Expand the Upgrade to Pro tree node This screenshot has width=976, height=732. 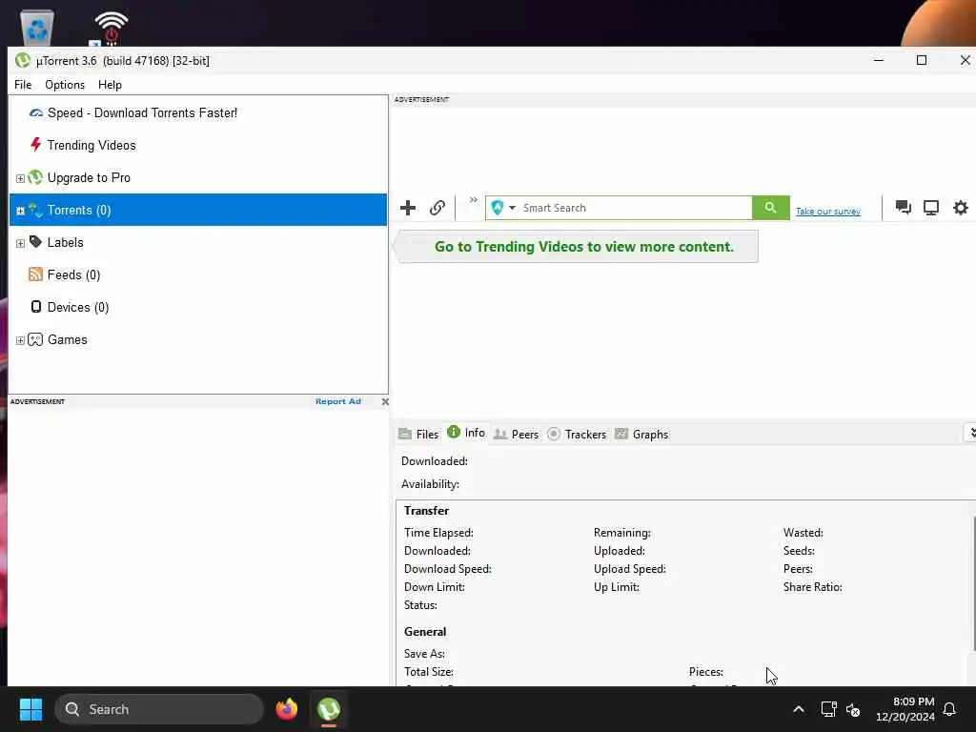coord(20,178)
